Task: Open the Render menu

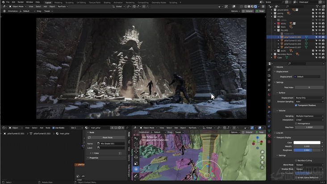Action: click(x=21, y=2)
